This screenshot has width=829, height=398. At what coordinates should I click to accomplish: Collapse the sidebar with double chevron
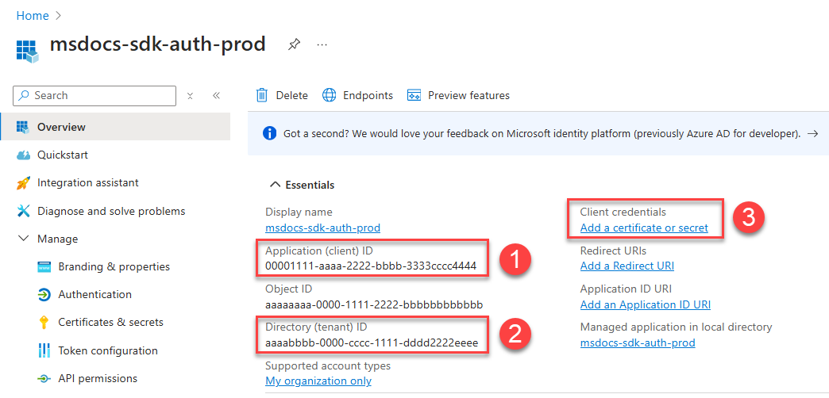216,96
